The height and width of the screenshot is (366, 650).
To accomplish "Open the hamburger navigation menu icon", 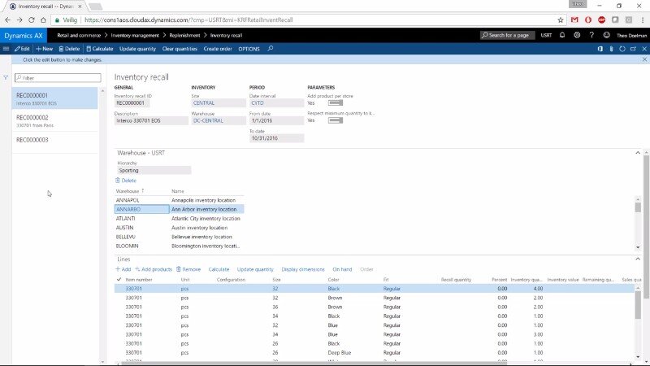I will (x=6, y=49).
